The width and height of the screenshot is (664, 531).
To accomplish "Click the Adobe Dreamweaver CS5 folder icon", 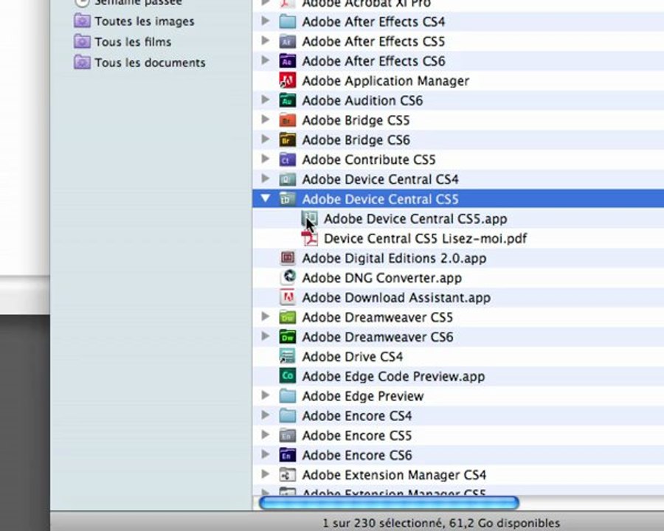I will (288, 317).
